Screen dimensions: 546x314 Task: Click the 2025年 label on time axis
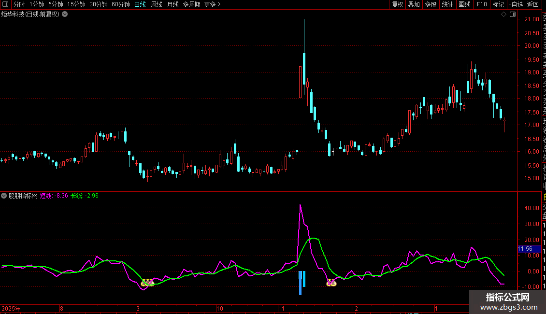(11, 308)
